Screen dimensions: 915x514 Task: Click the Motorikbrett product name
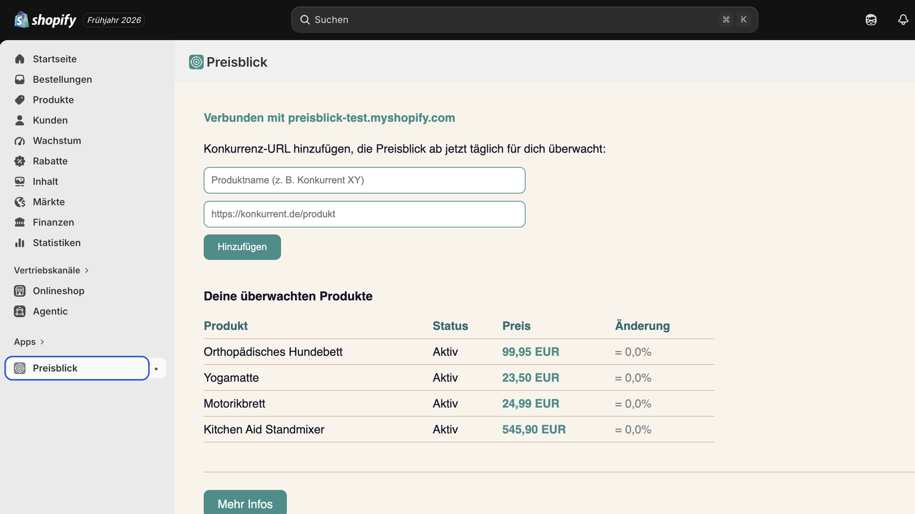pos(234,403)
